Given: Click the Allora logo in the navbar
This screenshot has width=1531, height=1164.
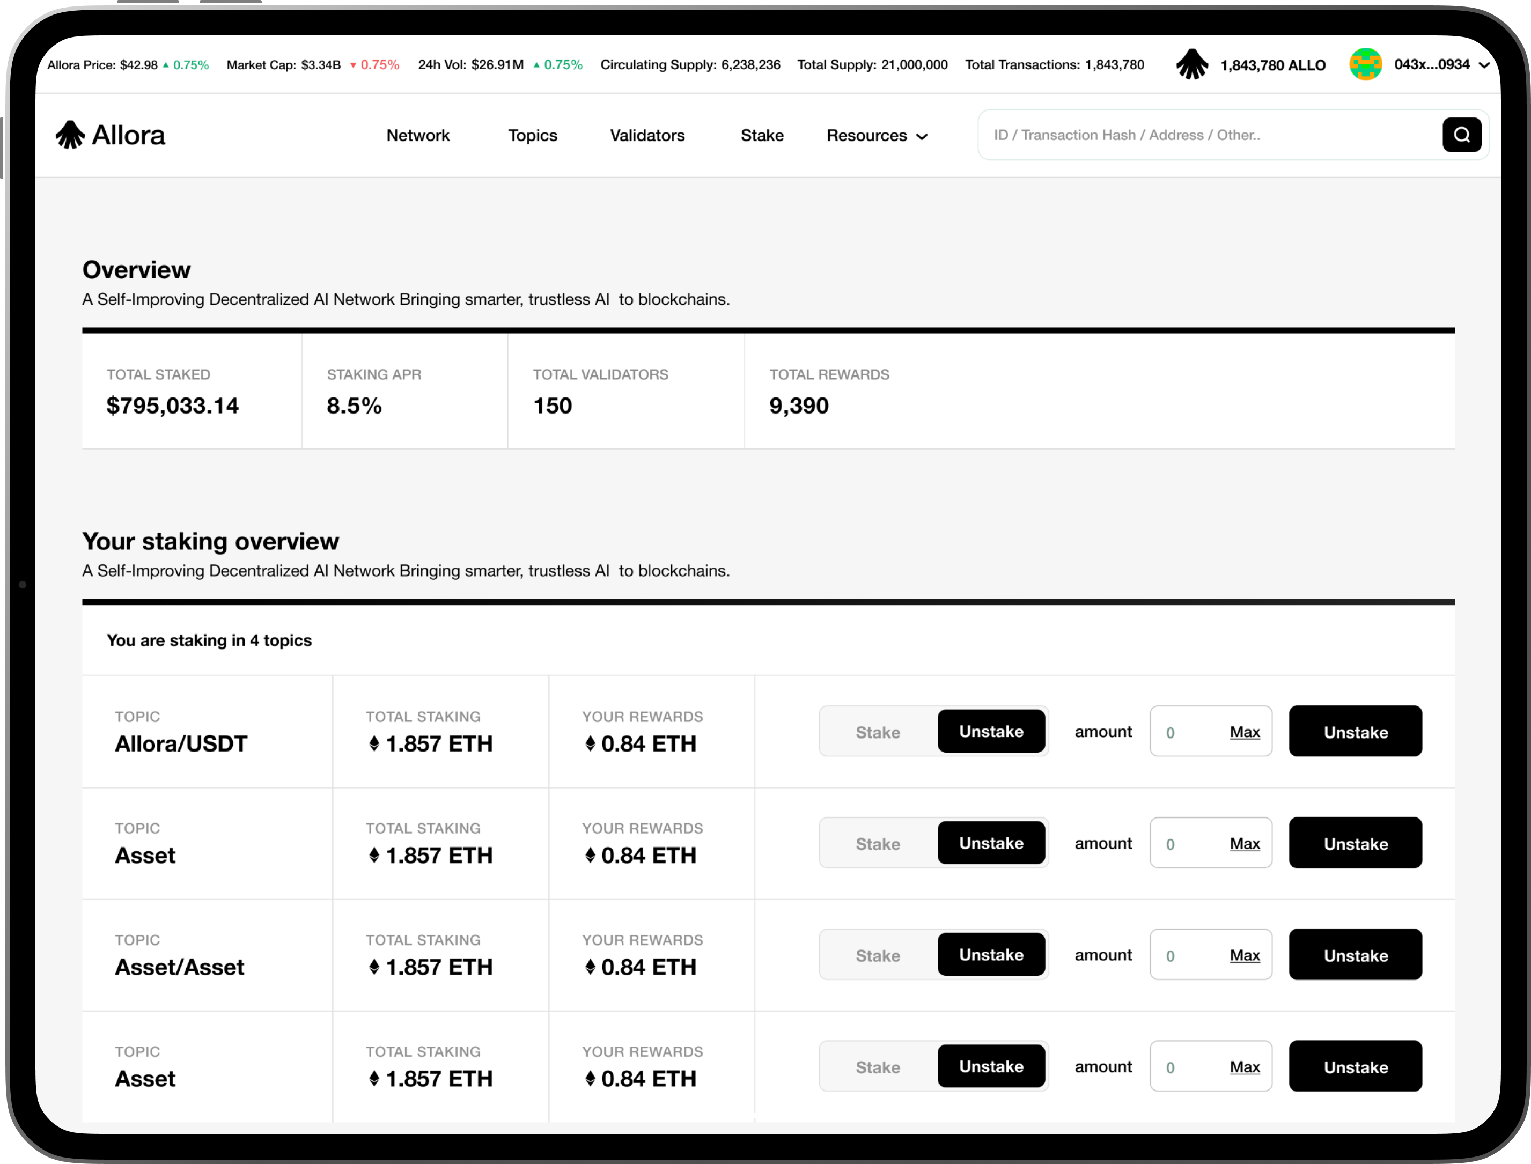Looking at the screenshot, I should coord(110,135).
